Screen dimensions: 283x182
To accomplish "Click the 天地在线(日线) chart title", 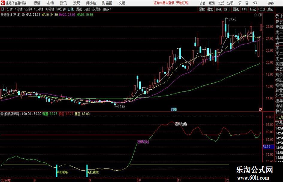I will click(x=10, y=15).
